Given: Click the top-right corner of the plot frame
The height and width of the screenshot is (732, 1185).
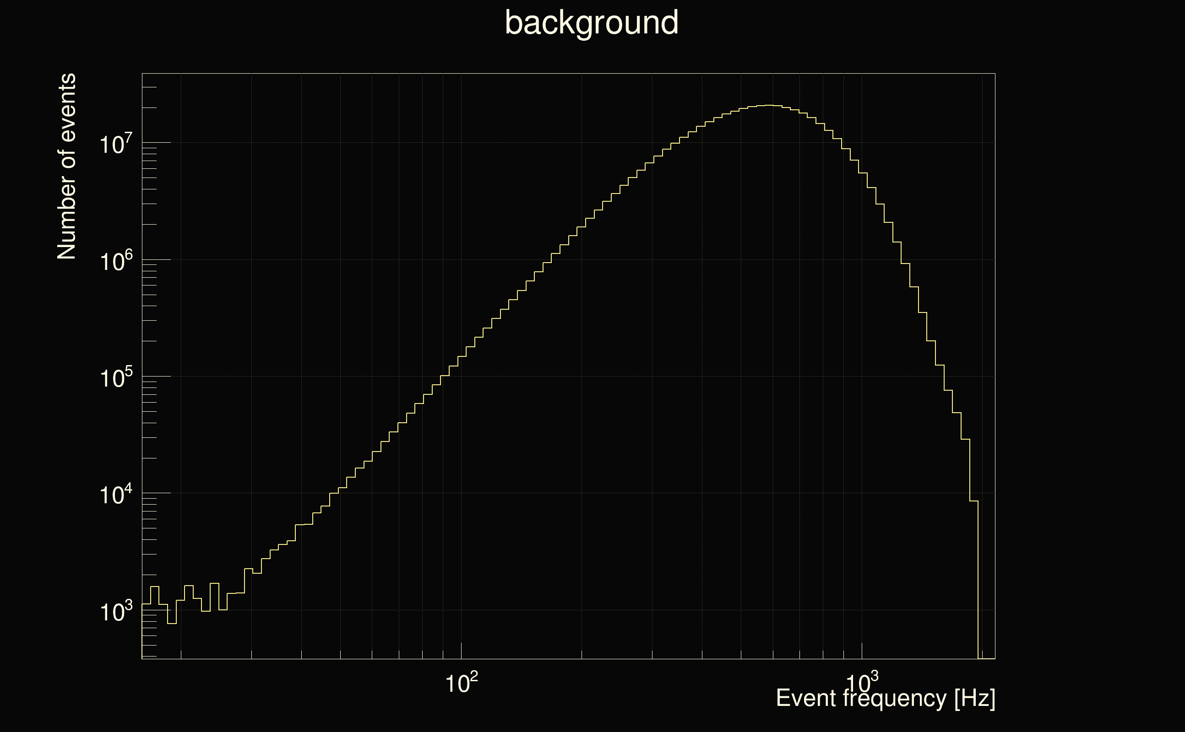Looking at the screenshot, I should click(x=995, y=74).
